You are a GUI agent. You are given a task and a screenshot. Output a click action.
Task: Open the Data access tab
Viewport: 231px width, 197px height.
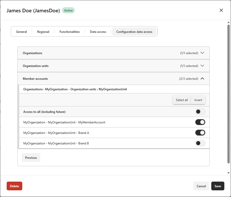click(98, 32)
